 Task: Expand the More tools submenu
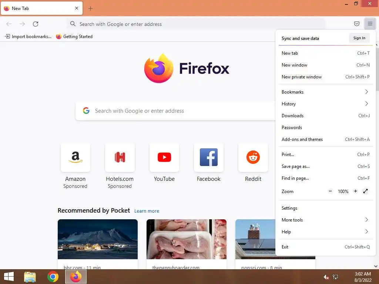click(325, 220)
